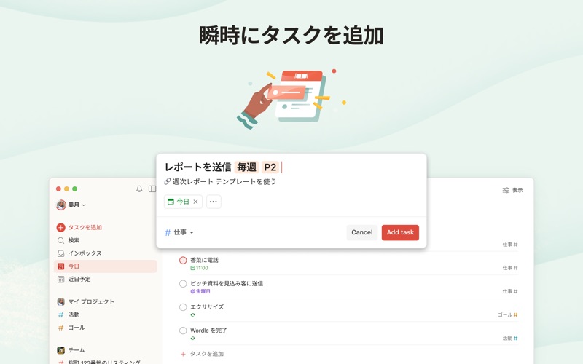Click the hash icon beside 活動 project
The image size is (583, 364).
tap(60, 314)
